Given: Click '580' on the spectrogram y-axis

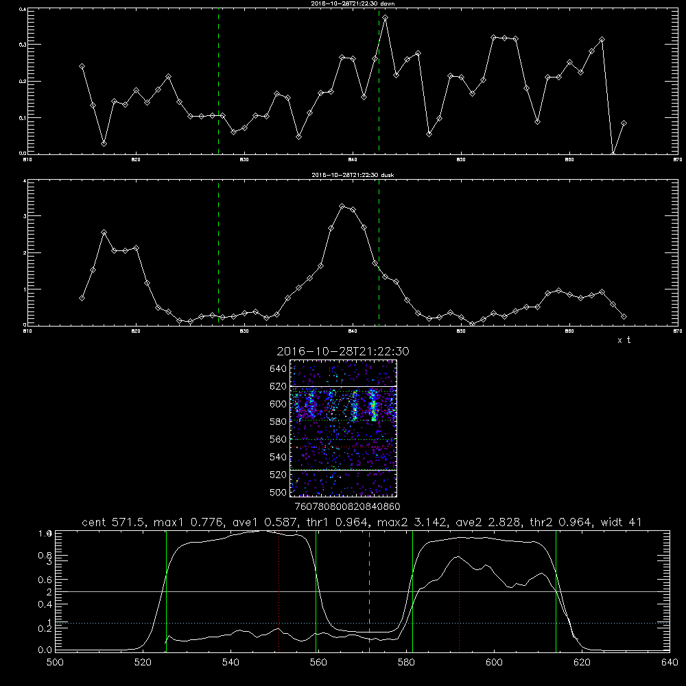Looking at the screenshot, I should point(279,422).
